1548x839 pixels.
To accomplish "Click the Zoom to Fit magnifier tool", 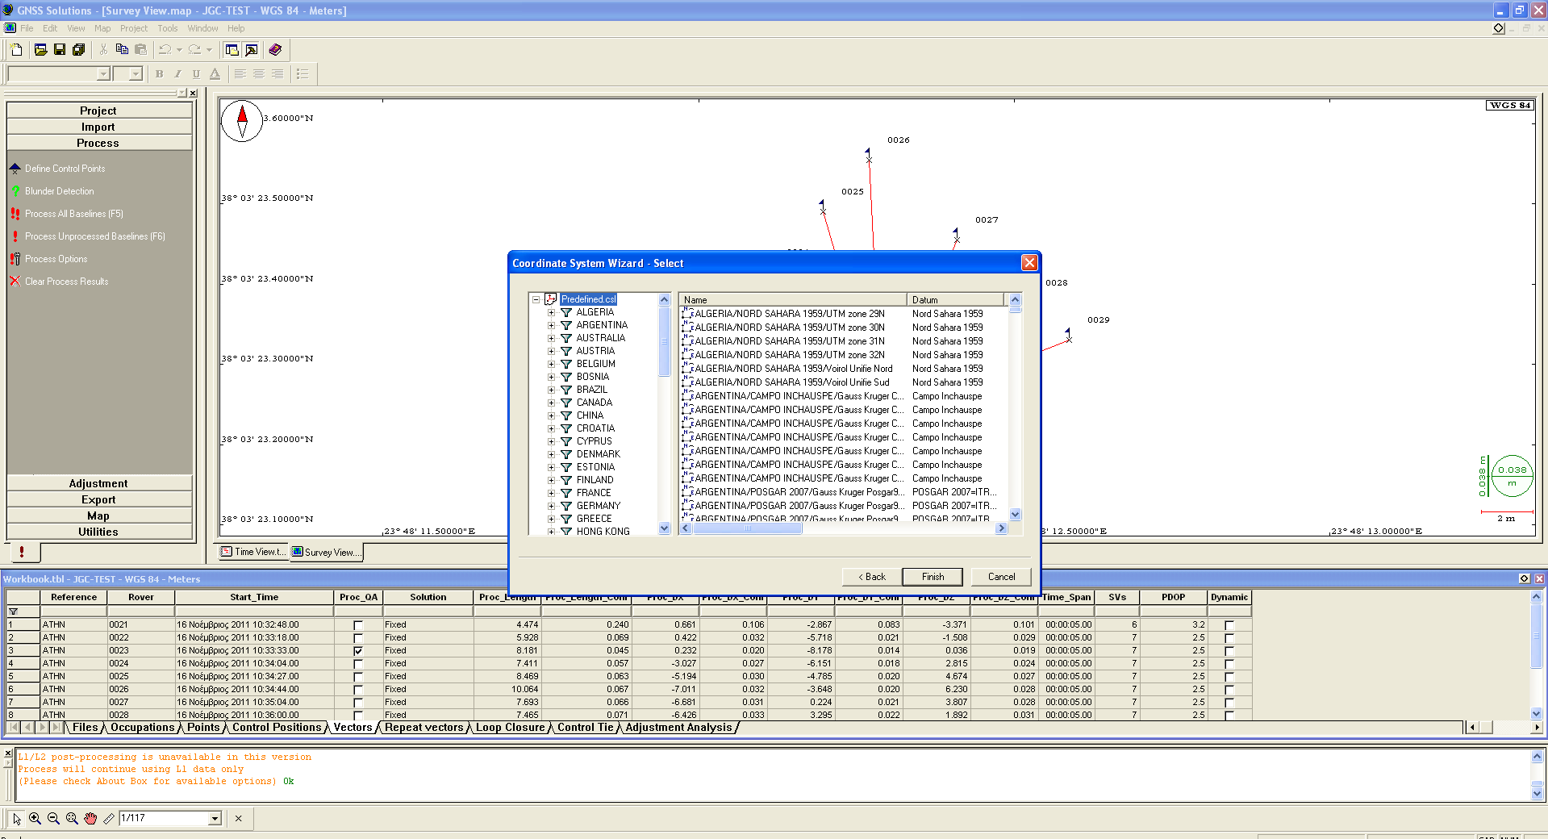I will pos(72,818).
